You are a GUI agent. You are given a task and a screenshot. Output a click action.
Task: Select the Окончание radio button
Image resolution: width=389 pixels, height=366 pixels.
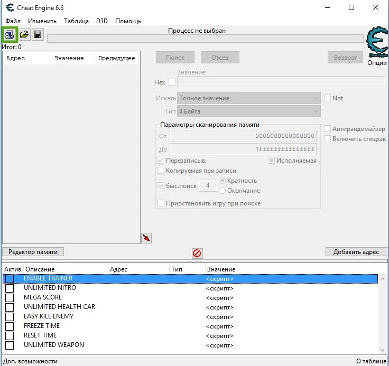click(222, 190)
